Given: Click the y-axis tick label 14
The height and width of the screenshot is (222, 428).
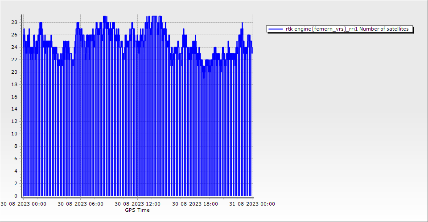Looking at the screenshot, I should 14,109.
